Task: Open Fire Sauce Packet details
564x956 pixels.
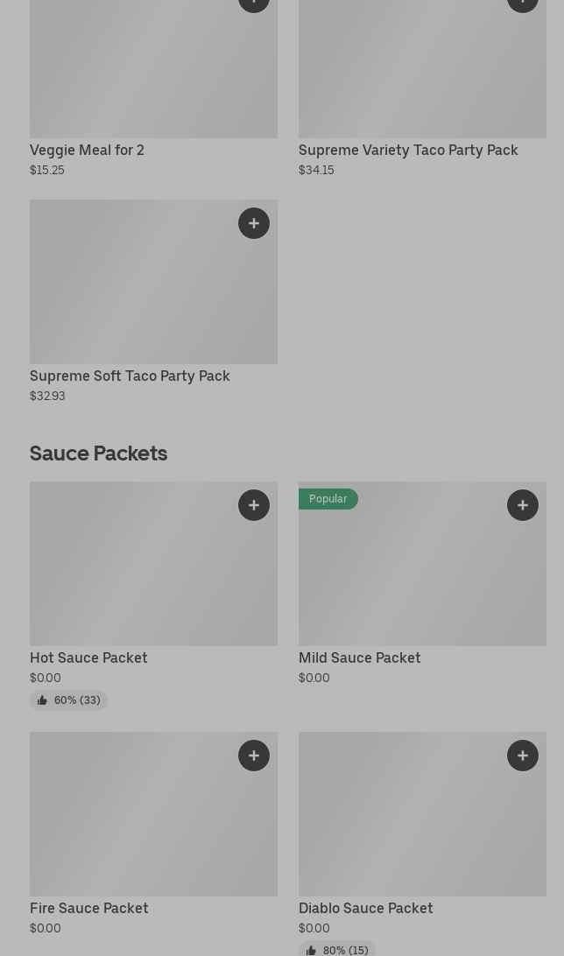Action: pos(88,908)
